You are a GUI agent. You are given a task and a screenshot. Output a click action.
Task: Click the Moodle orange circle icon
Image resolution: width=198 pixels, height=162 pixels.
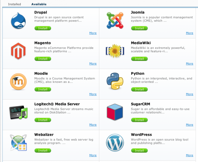tap(18, 82)
